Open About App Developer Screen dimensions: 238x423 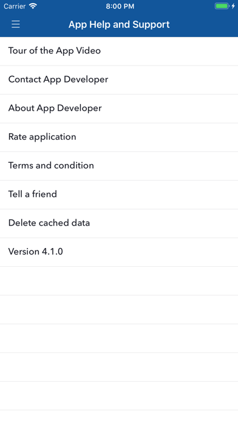pos(119,108)
